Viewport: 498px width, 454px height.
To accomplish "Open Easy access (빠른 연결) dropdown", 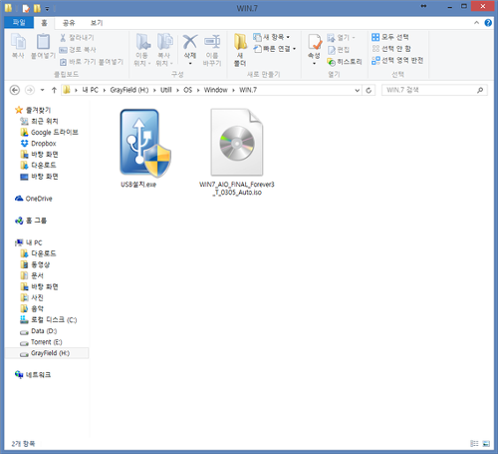I will [275, 49].
